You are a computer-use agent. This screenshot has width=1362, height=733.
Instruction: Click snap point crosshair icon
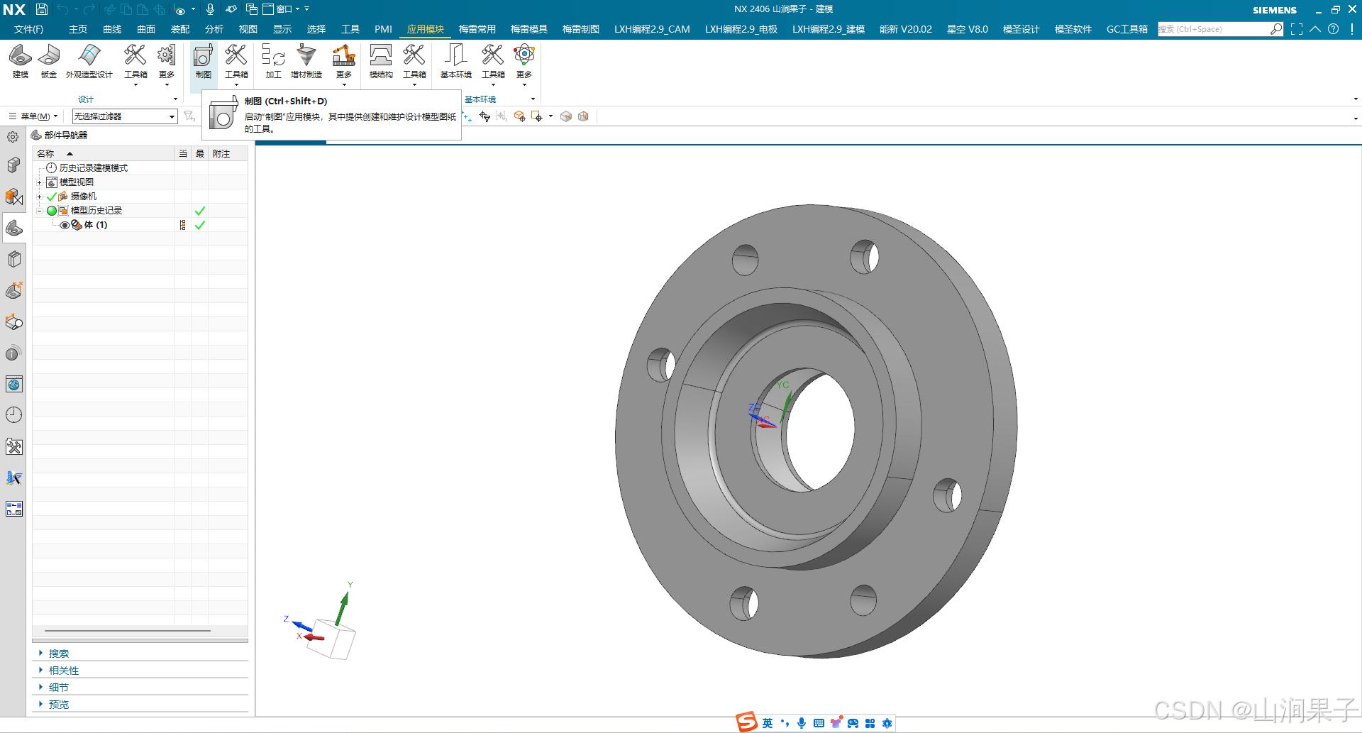tap(485, 116)
